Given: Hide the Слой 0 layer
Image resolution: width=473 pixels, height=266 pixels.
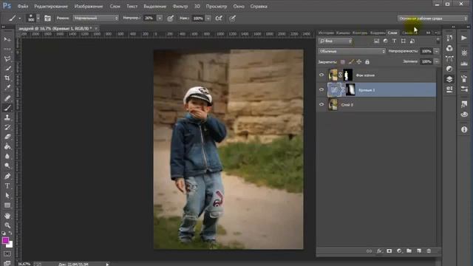Looking at the screenshot, I should [x=321, y=104].
